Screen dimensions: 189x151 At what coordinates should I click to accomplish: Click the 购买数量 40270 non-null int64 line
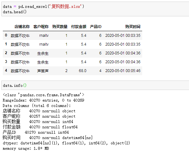(x=38, y=121)
